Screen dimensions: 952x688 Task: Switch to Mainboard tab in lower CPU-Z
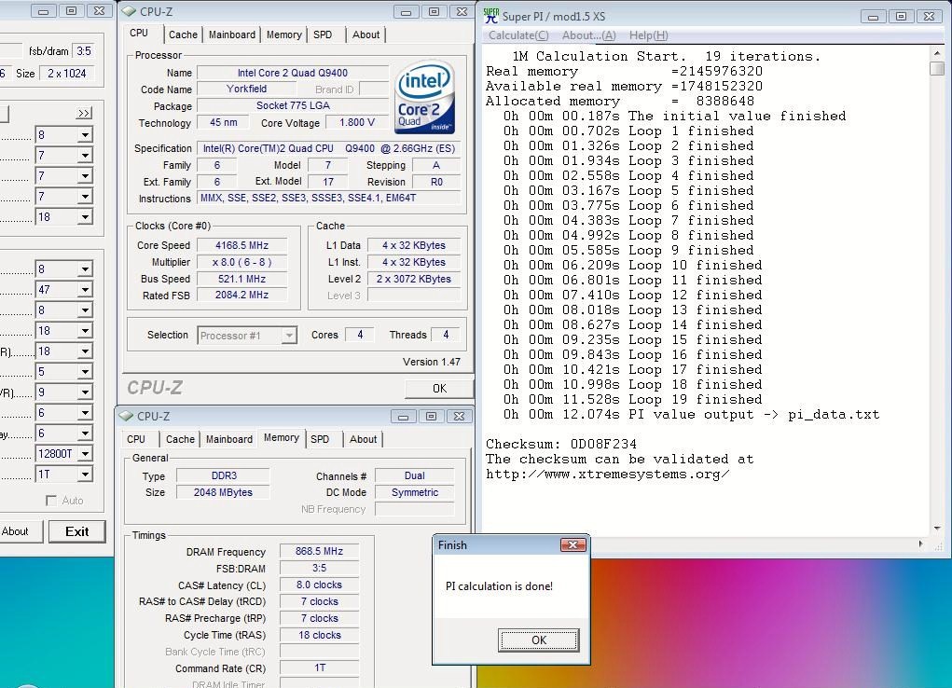[x=228, y=439]
